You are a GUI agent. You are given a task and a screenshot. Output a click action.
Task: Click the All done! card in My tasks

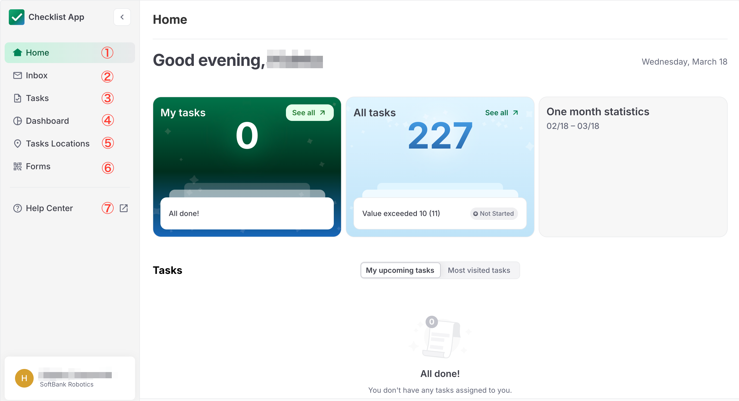pos(247,213)
